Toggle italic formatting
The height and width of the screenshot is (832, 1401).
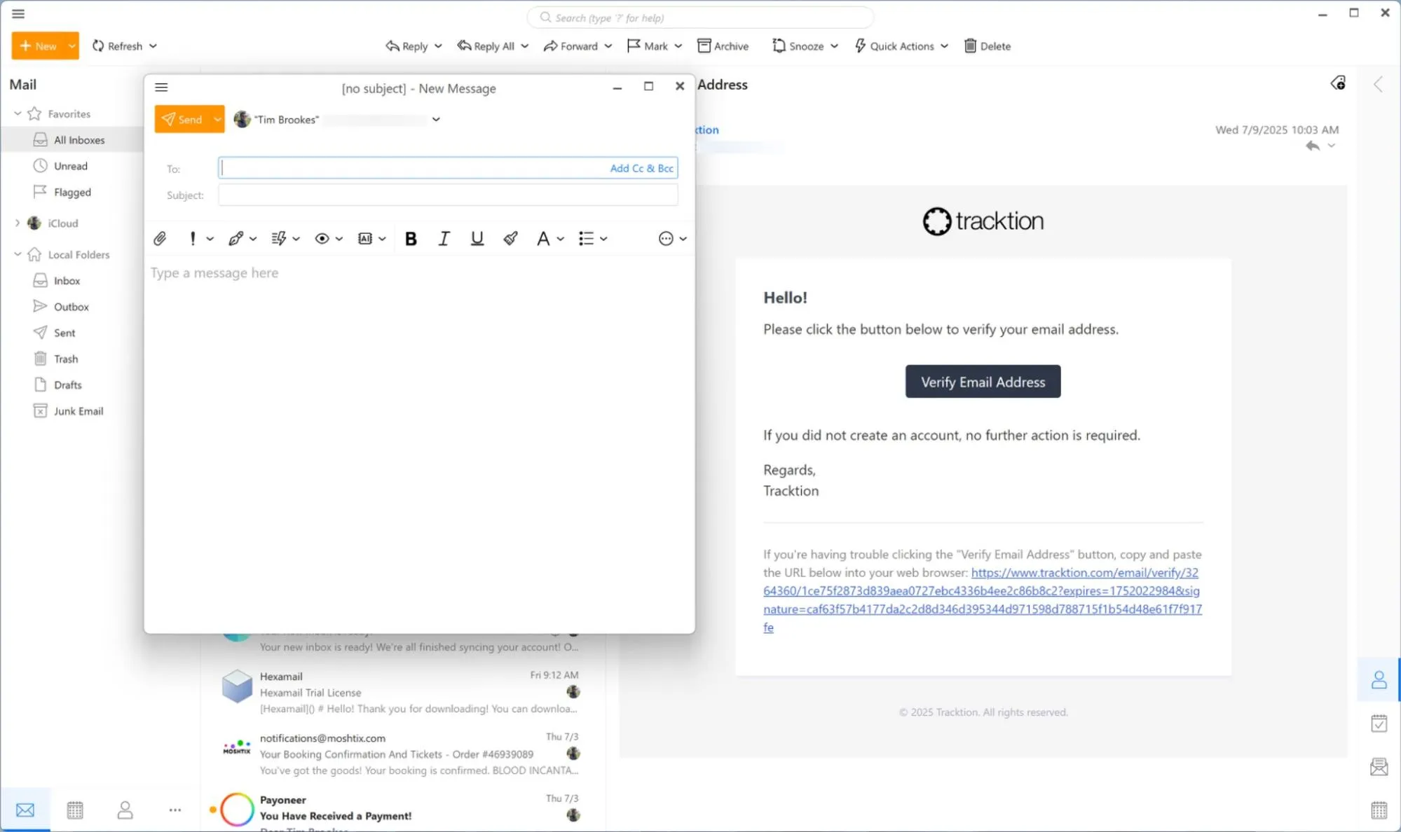point(444,238)
